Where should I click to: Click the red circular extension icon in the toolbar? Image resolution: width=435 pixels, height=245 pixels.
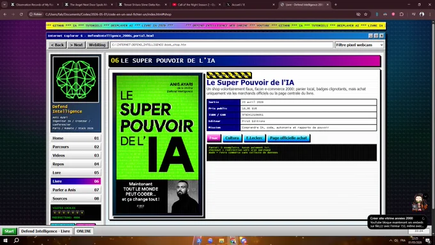(x=393, y=14)
